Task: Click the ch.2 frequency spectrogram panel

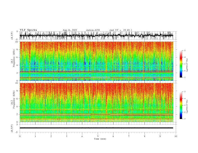Action: click(96, 102)
